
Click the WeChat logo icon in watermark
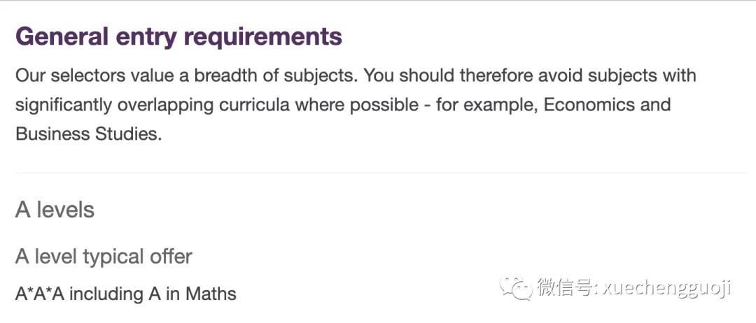click(515, 288)
